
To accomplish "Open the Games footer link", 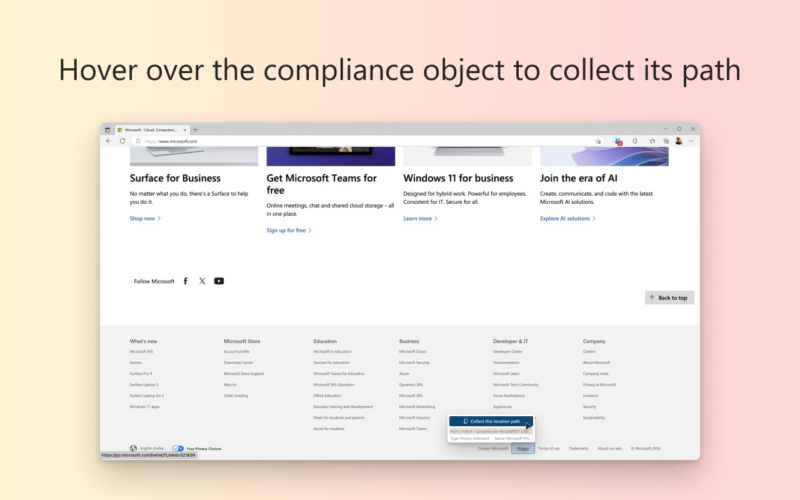I will (x=136, y=362).
